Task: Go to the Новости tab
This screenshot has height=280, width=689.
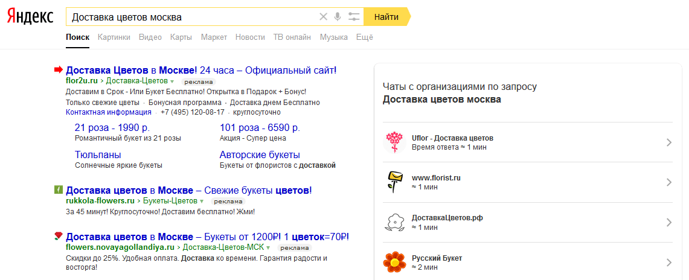Action: [250, 37]
